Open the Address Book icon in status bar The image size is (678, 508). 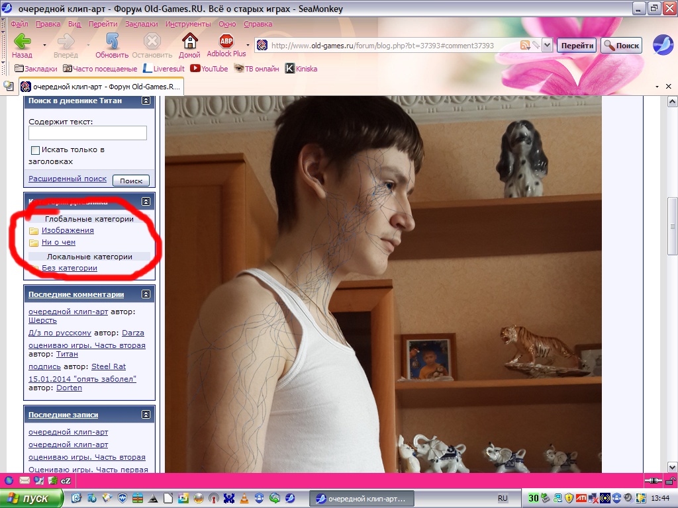[52, 480]
